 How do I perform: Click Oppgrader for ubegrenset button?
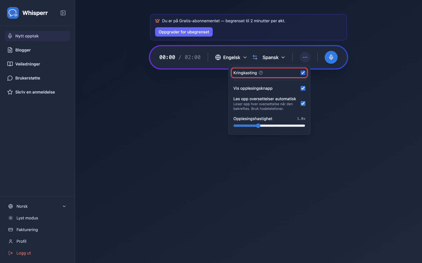point(184,32)
